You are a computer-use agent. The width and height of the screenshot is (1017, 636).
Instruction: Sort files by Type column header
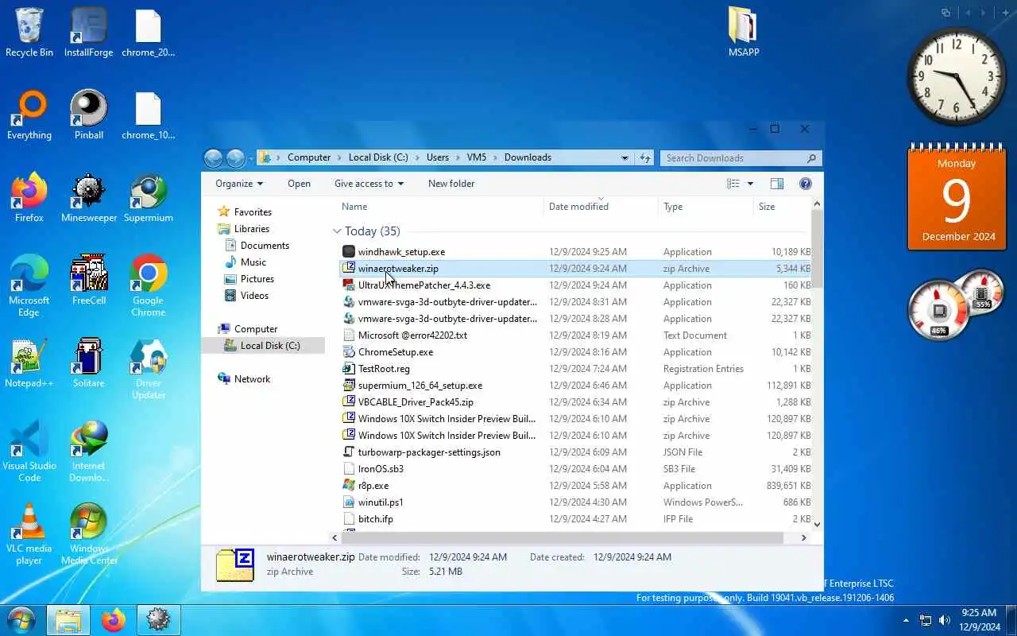(x=706, y=207)
